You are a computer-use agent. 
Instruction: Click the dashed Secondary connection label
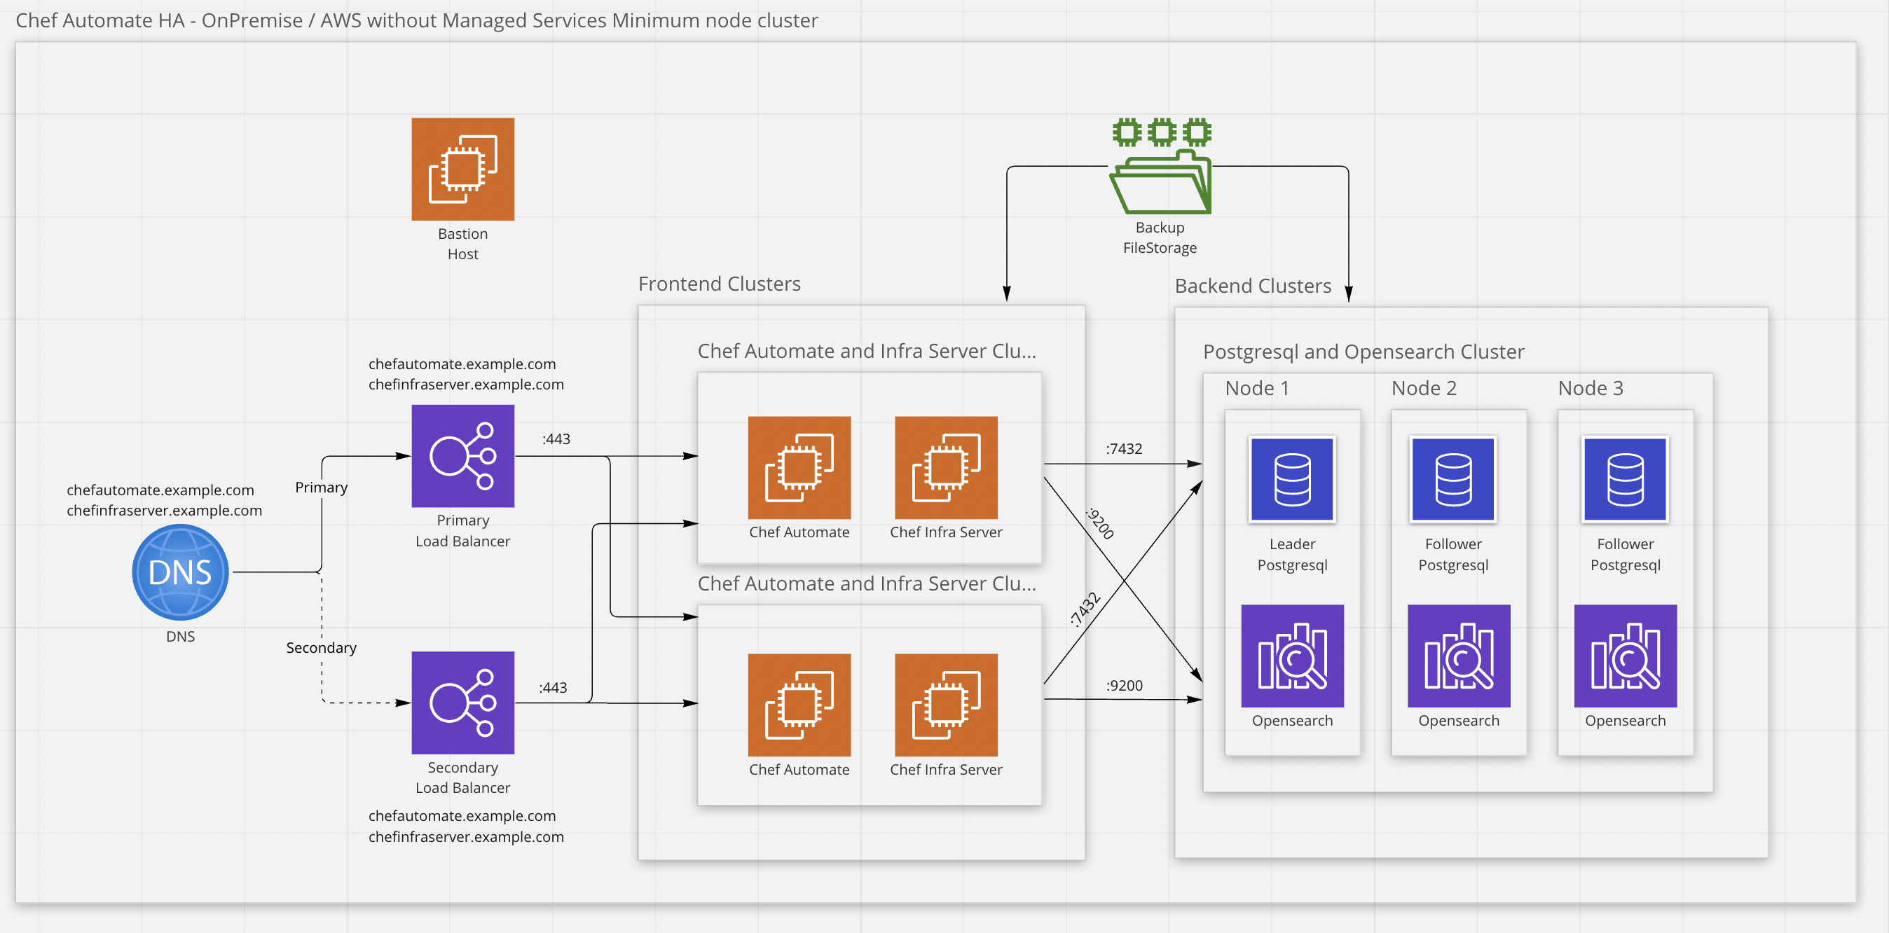pyautogui.click(x=321, y=648)
